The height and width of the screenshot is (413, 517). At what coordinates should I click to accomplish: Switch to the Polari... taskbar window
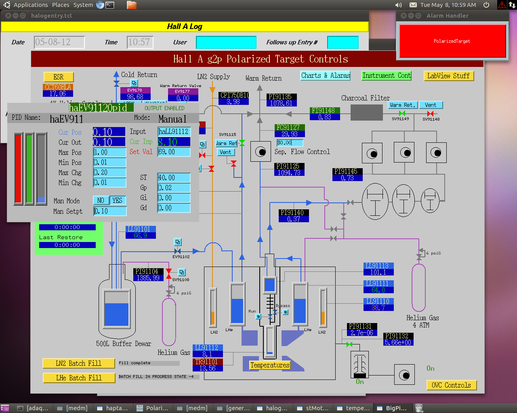(x=153, y=408)
